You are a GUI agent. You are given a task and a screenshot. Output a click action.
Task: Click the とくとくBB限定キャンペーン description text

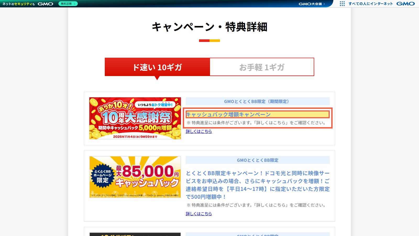click(258, 185)
